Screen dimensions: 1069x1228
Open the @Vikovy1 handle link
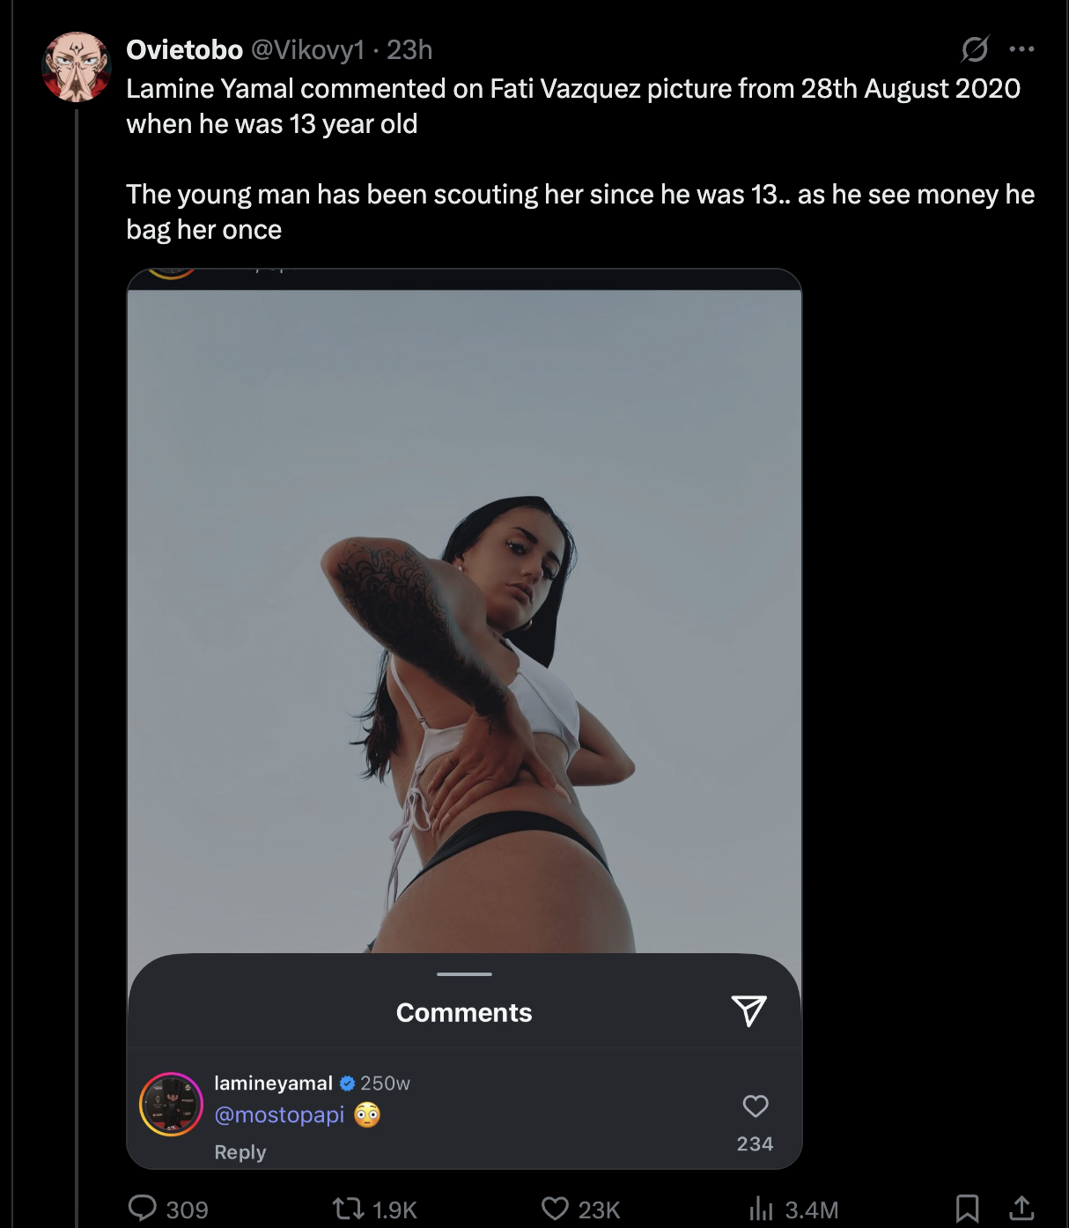pos(308,50)
